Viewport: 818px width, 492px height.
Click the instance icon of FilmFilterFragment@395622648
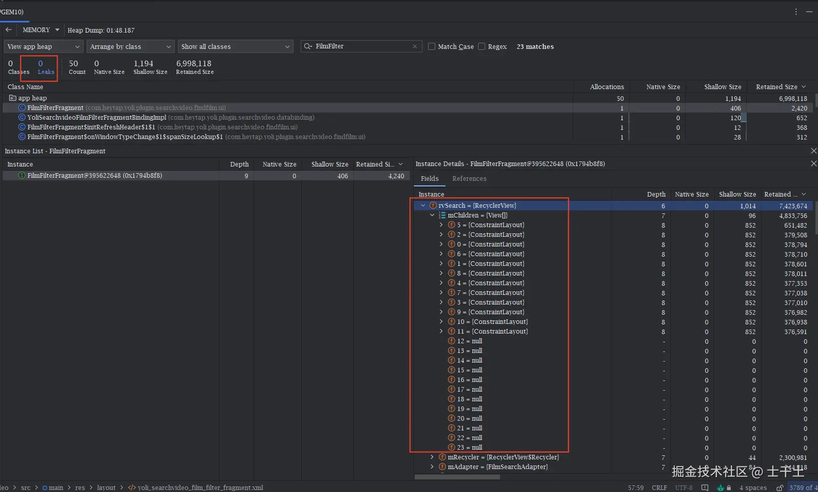click(22, 176)
